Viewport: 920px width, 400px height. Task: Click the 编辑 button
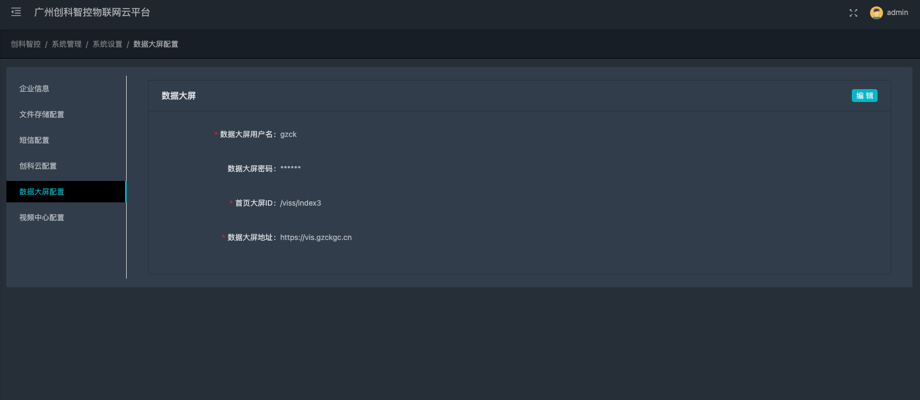(864, 96)
